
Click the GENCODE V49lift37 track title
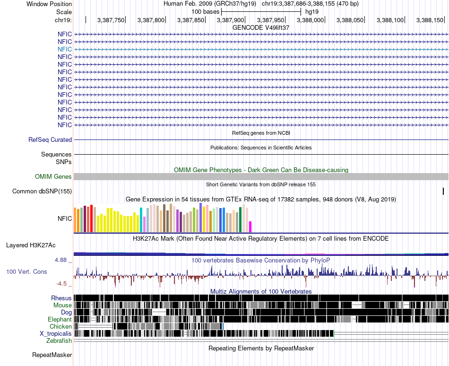[x=261, y=27]
